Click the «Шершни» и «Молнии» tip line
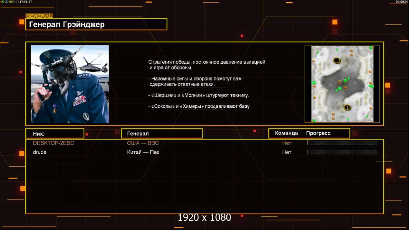 pyautogui.click(x=198, y=95)
